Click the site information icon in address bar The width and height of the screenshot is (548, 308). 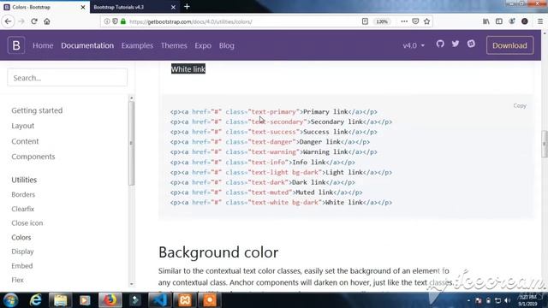tap(107, 21)
